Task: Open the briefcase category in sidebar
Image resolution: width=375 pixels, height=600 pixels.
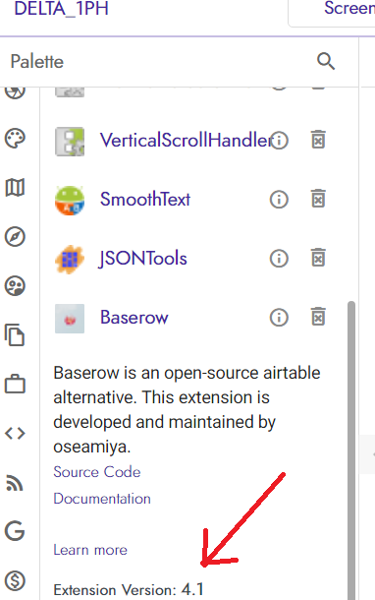Action: coord(15,384)
